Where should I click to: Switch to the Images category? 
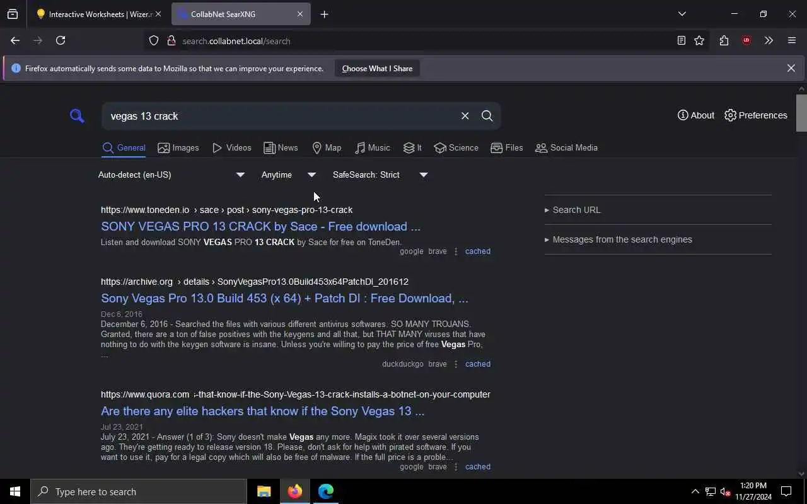[178, 148]
